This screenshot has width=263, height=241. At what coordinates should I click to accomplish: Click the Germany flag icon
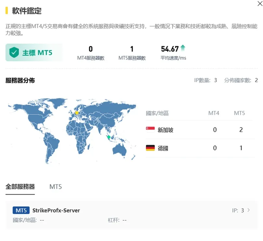150,148
